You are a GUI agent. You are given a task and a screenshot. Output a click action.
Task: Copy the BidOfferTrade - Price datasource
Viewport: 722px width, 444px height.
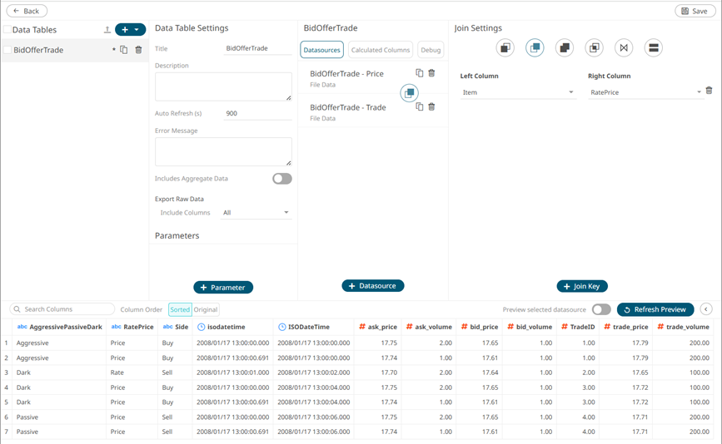tap(420, 74)
